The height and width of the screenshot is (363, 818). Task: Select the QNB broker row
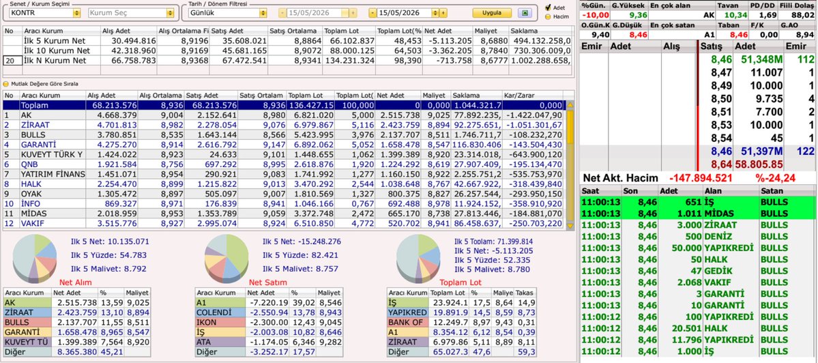point(283,164)
